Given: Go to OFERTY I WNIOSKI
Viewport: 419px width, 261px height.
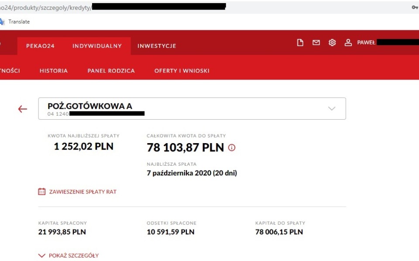Looking at the screenshot, I should coord(182,70).
